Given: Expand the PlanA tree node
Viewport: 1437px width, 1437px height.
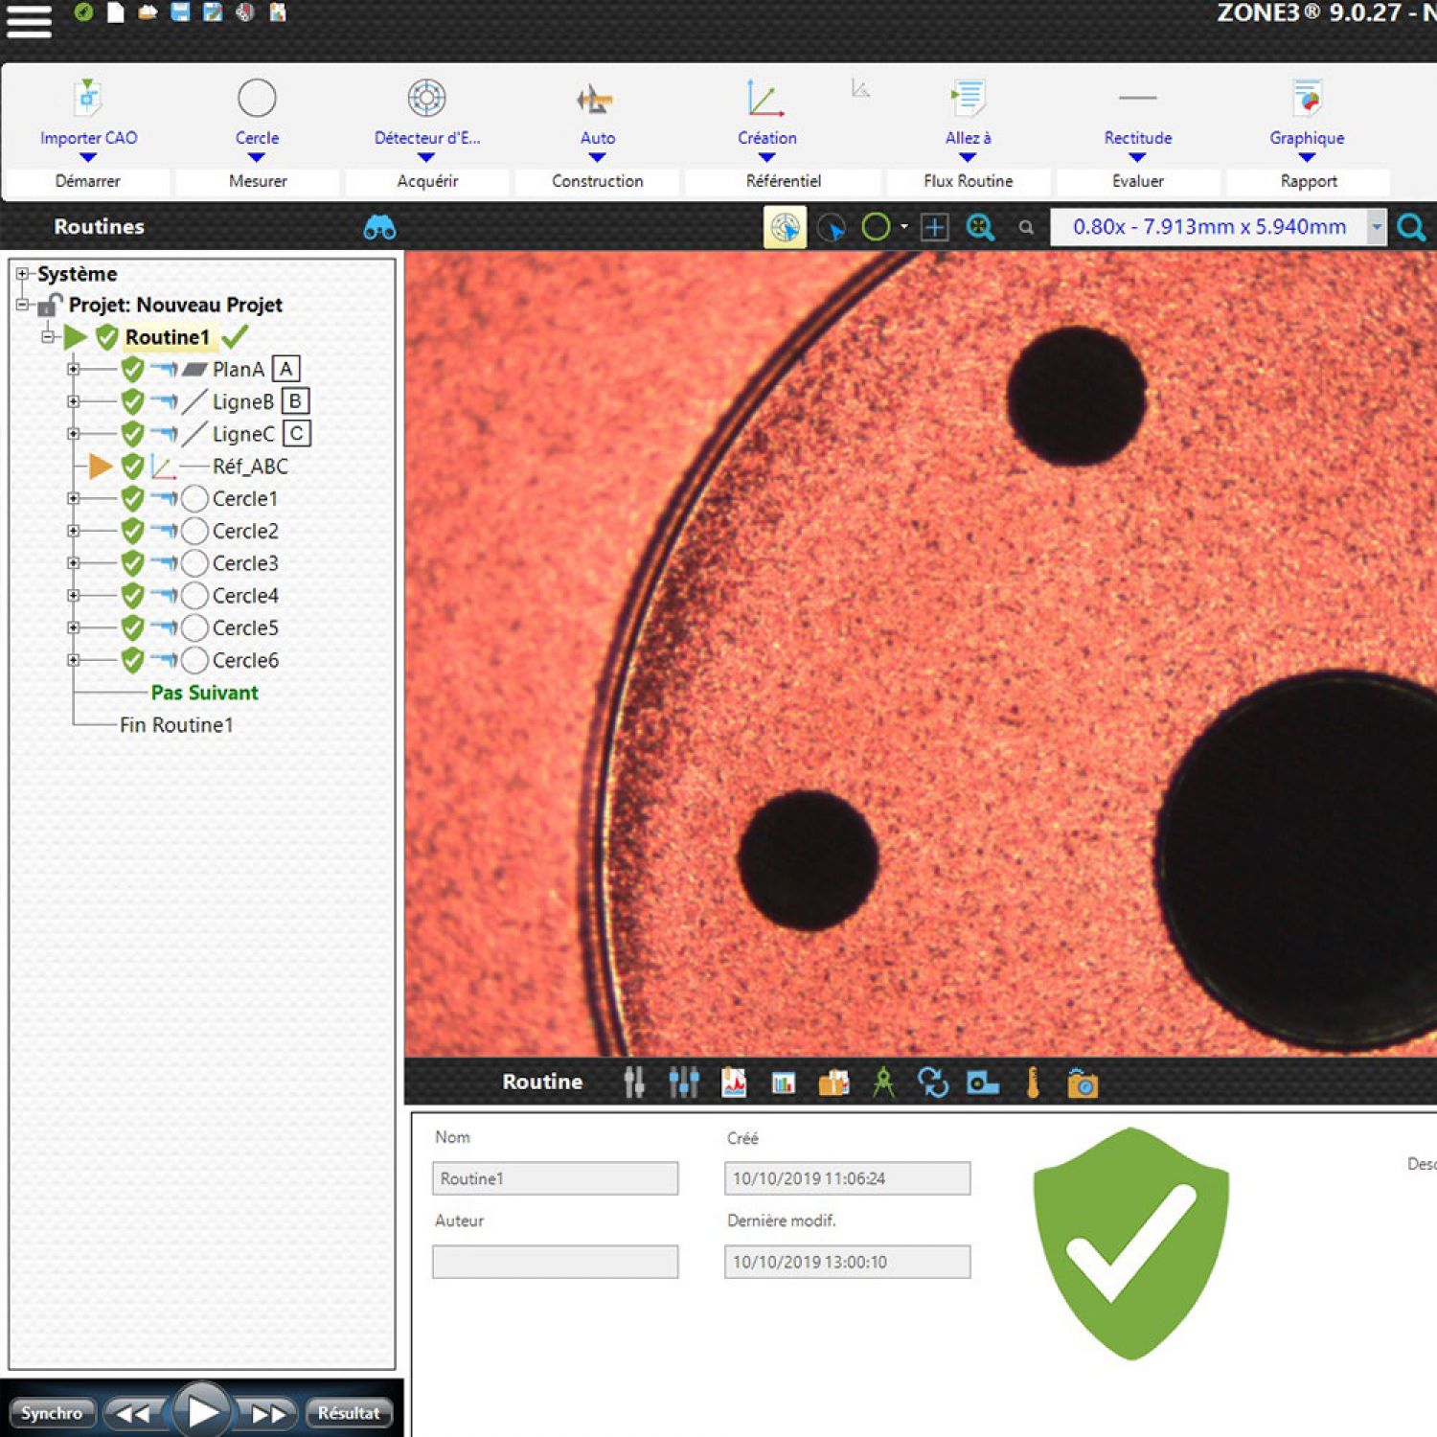Looking at the screenshot, I should [73, 369].
